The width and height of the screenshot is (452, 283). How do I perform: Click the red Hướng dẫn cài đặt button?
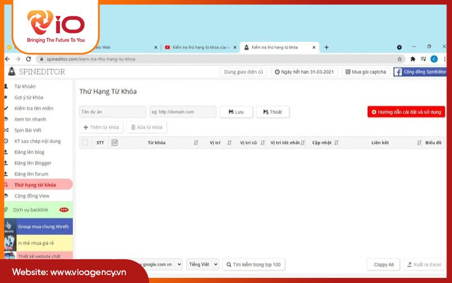pos(406,112)
